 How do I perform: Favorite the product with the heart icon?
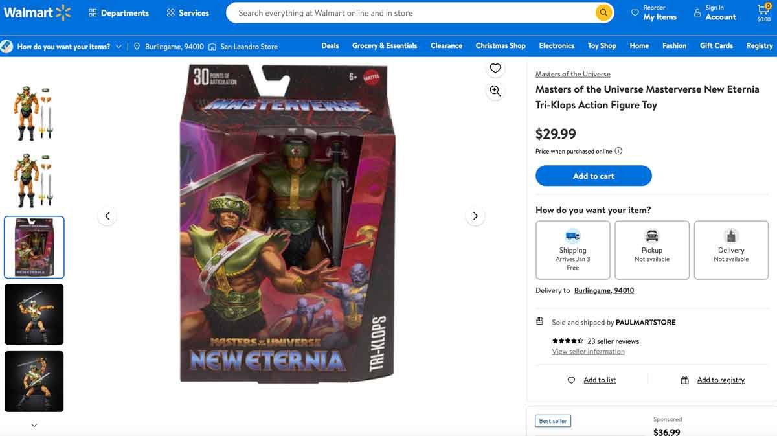pyautogui.click(x=495, y=67)
